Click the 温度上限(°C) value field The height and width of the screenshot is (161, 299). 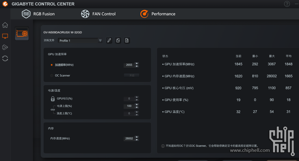(129, 113)
